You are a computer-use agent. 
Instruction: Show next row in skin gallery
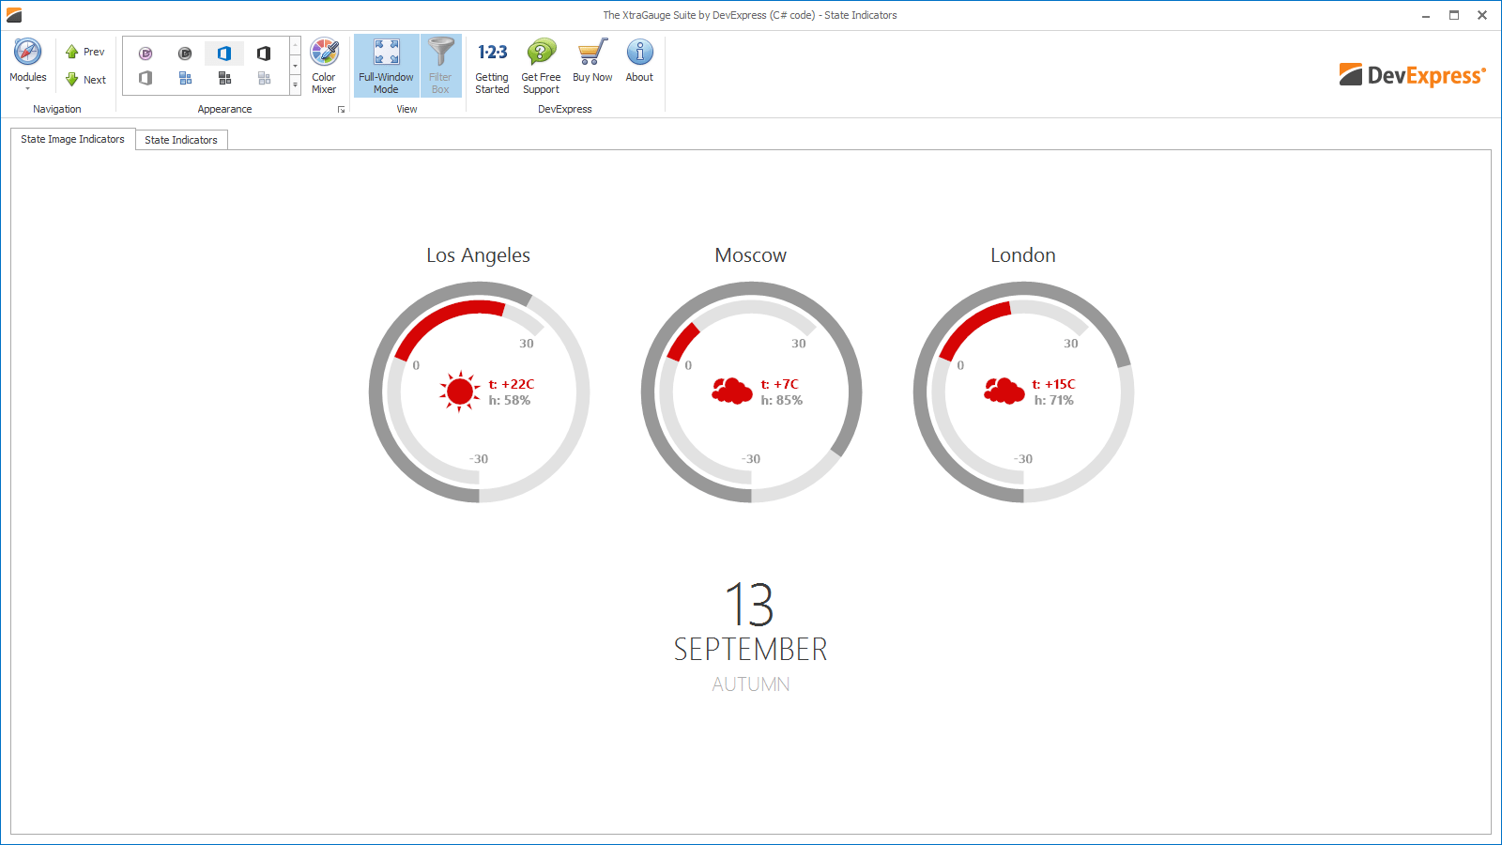tap(295, 66)
